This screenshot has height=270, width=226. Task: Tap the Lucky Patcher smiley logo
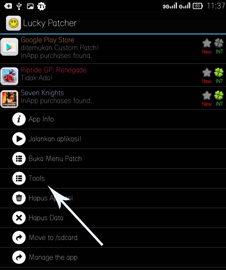[13, 23]
